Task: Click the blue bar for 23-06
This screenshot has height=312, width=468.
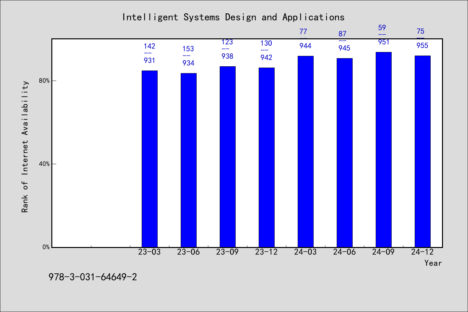Action: [188, 160]
